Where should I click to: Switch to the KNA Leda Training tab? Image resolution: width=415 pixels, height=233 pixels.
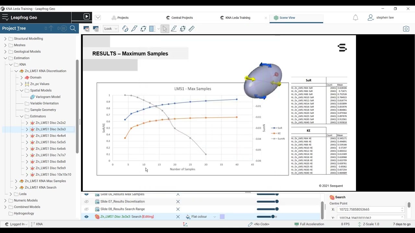(235, 18)
